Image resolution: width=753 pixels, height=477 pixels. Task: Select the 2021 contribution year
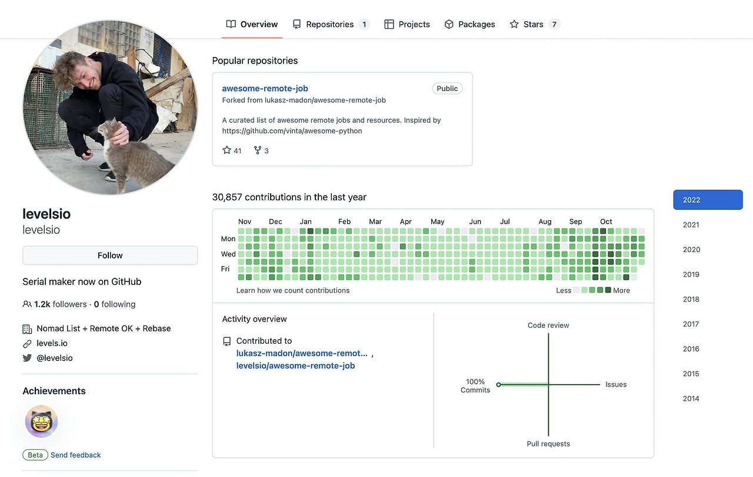tap(691, 224)
